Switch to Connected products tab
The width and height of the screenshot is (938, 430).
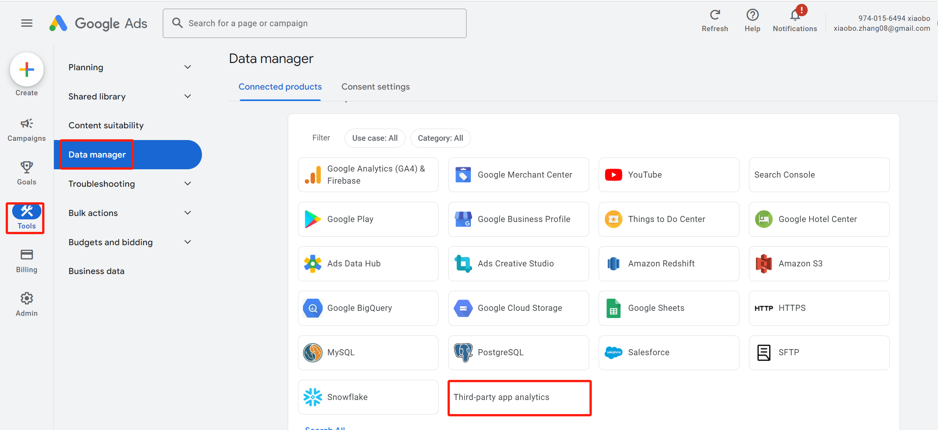280,87
